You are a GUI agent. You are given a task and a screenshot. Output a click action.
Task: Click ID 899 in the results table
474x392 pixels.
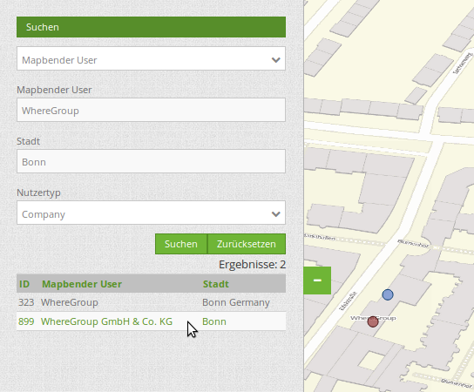click(26, 321)
